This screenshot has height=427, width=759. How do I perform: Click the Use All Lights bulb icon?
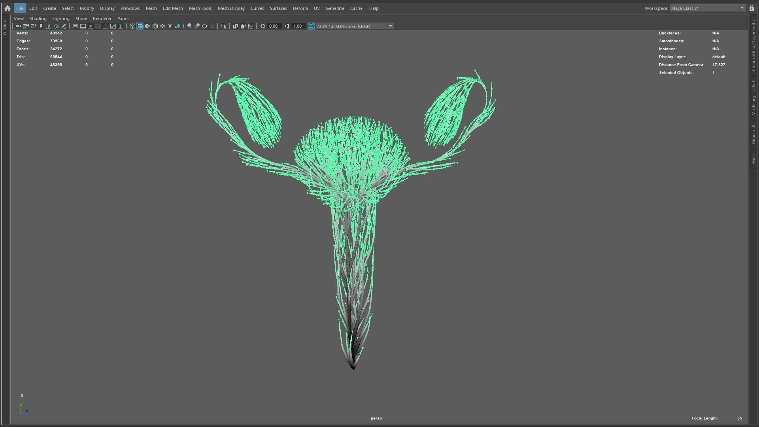pyautogui.click(x=170, y=26)
